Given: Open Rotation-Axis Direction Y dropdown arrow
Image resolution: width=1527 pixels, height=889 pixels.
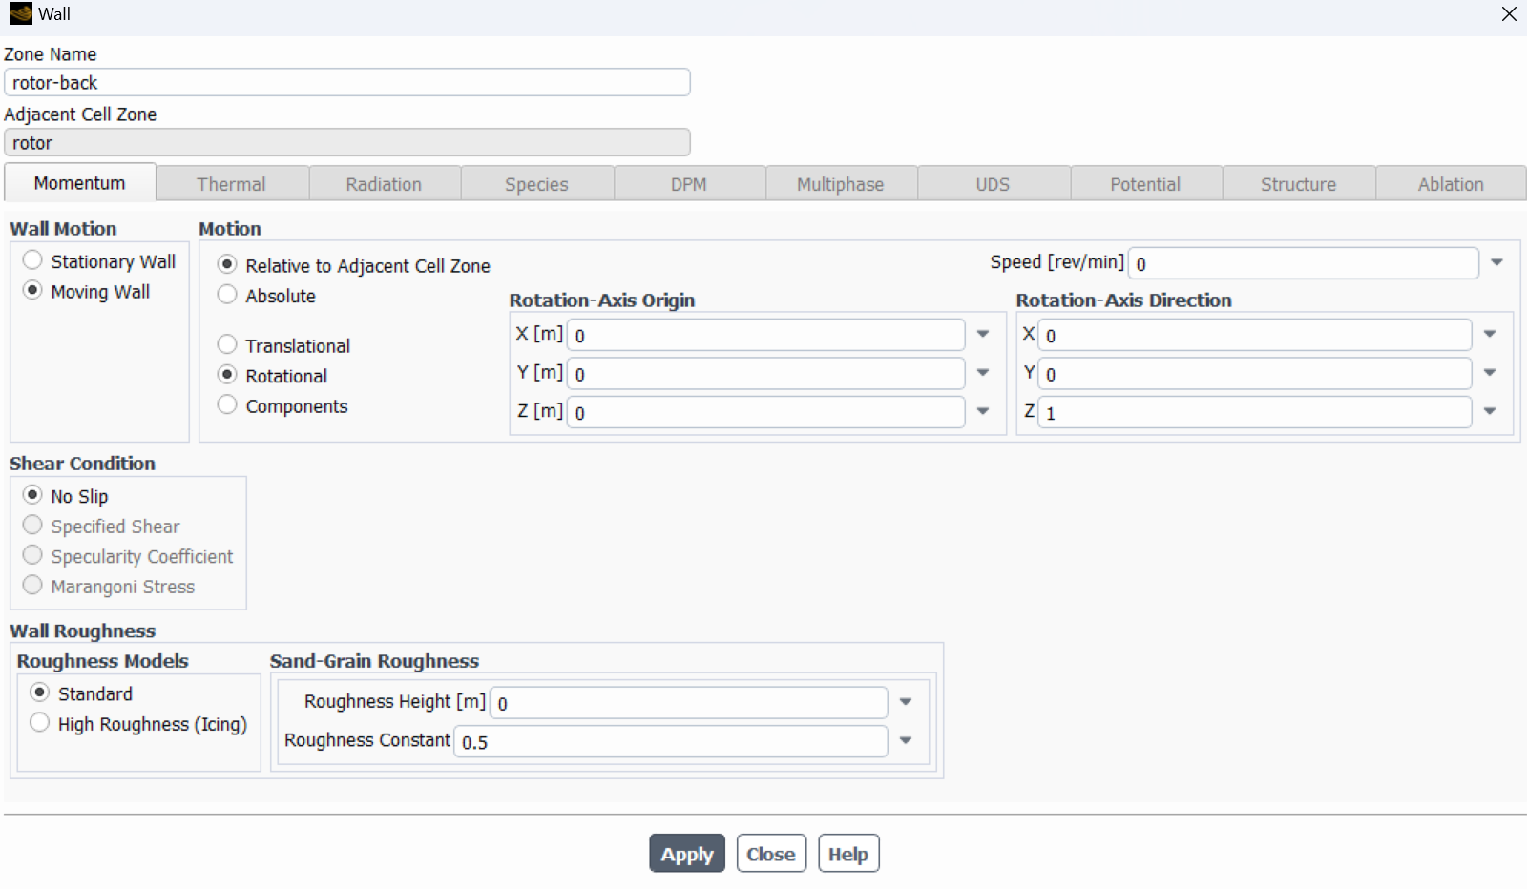Looking at the screenshot, I should [x=1490, y=373].
